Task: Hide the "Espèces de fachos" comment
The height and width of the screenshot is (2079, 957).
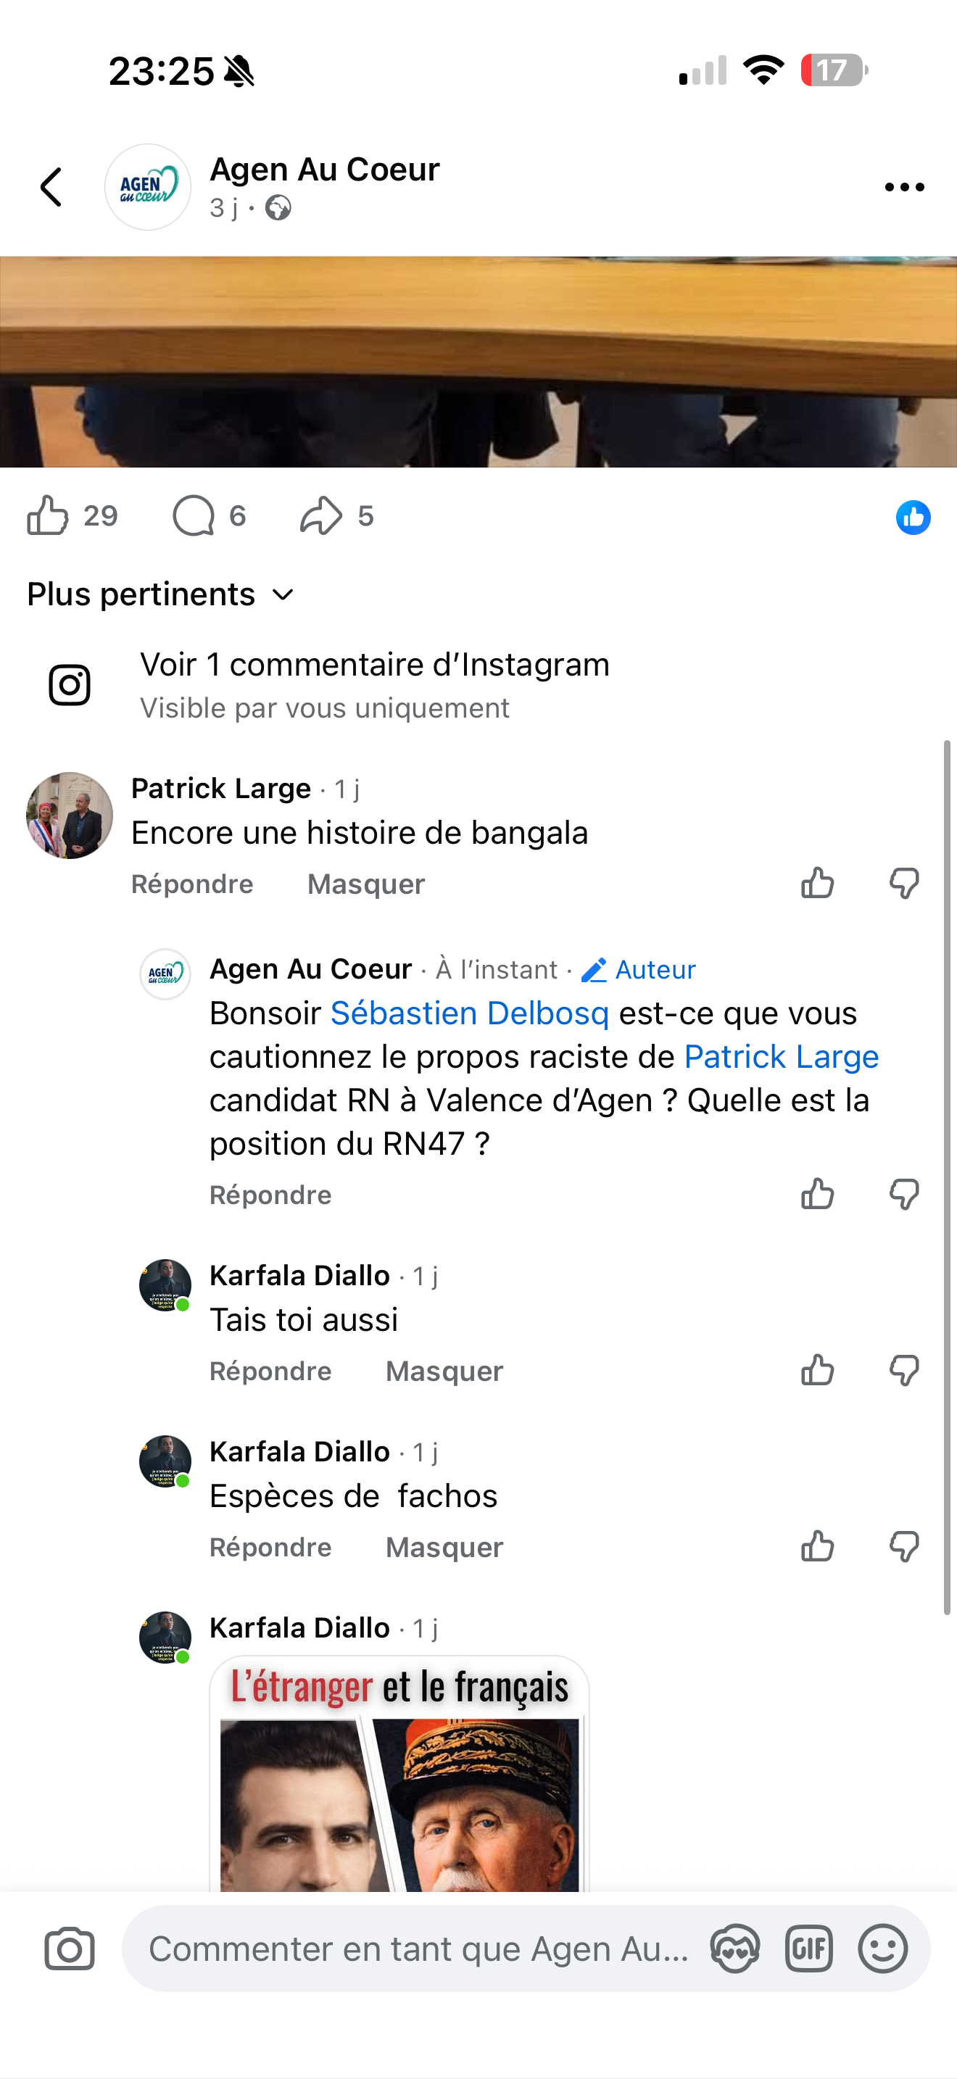Action: point(444,1548)
